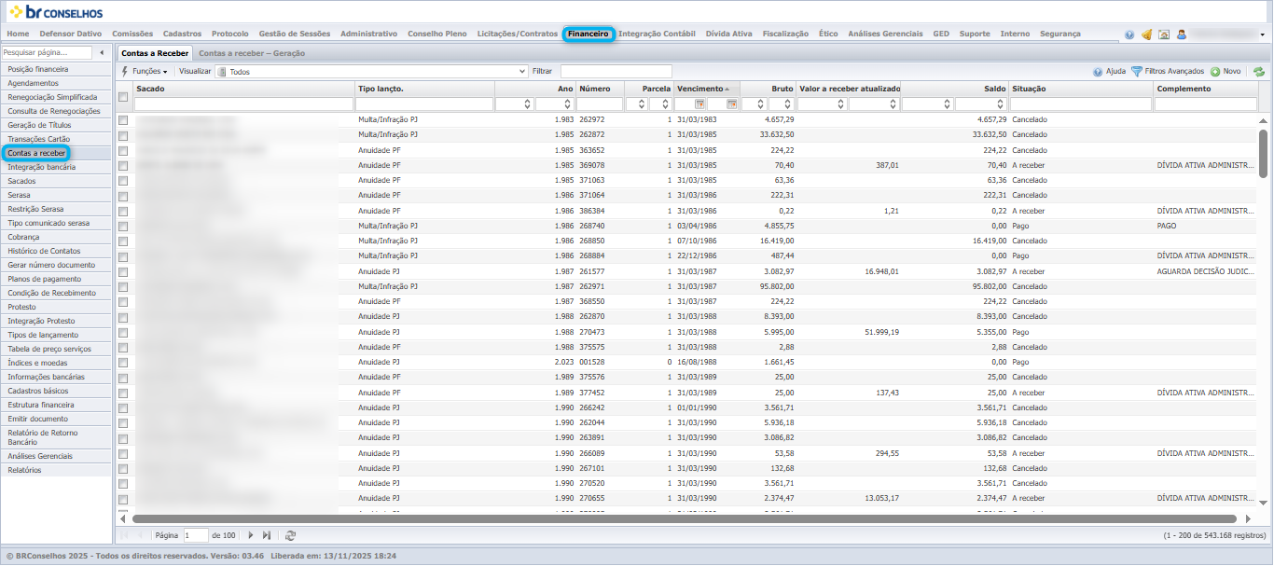Click the Novo button
The image size is (1274, 566).
pos(1226,71)
